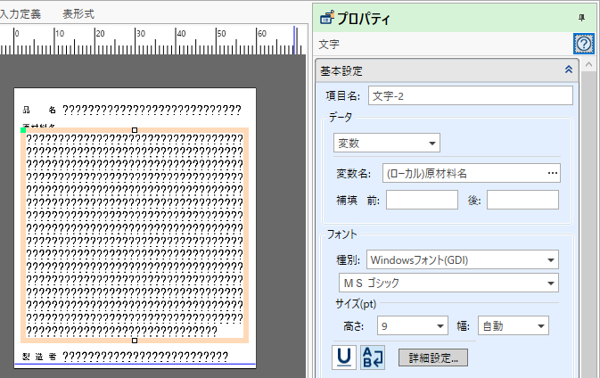Screen dimensions: 600x378
Task: Click the 項目名 field containing 文字-2
Action: point(470,95)
